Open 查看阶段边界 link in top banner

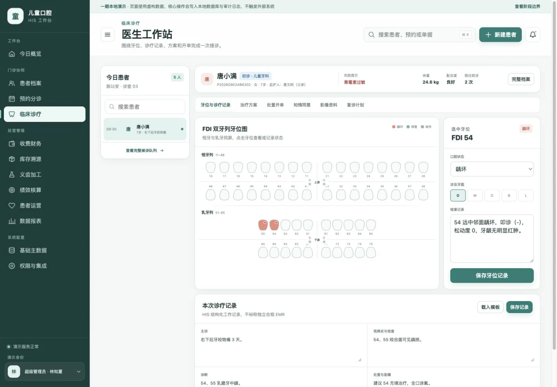click(527, 7)
